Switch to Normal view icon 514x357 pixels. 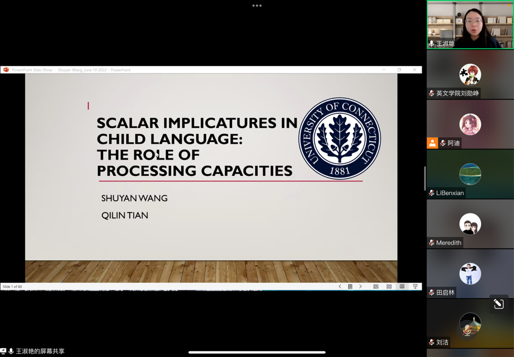coord(376,287)
